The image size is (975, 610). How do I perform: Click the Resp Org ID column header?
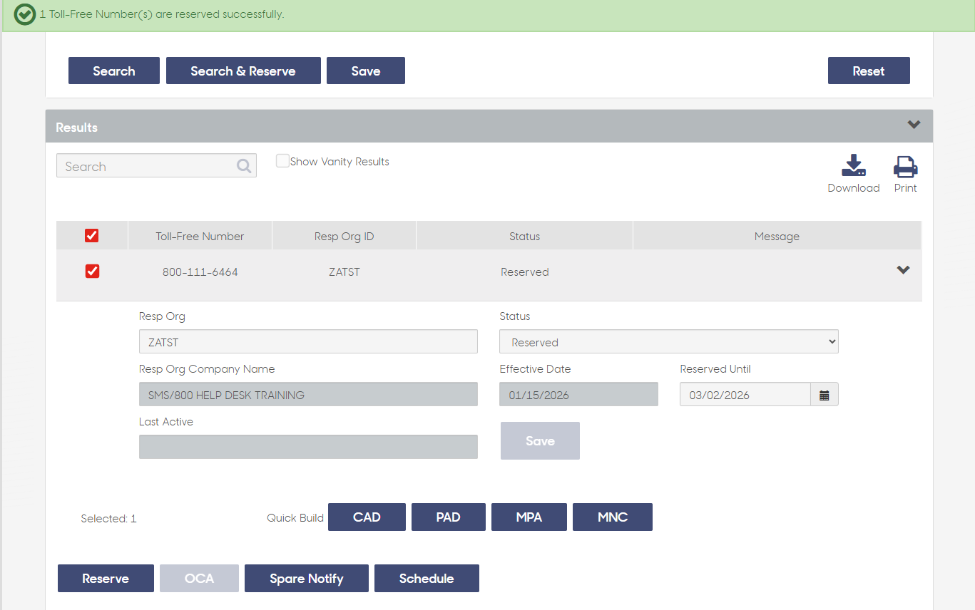[344, 236]
